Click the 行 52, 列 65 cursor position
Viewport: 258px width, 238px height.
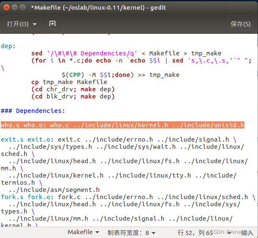click(x=195, y=233)
